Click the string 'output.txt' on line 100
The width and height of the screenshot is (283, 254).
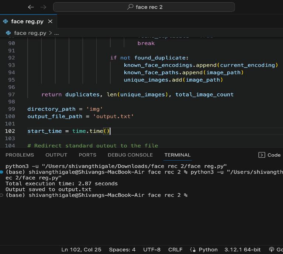click(113, 116)
